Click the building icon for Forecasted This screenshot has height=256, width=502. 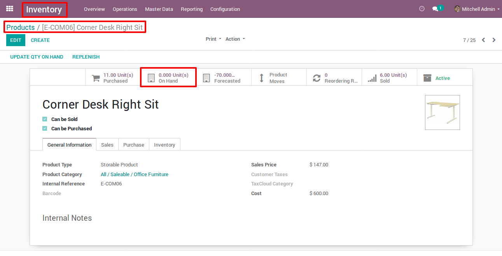(x=206, y=78)
